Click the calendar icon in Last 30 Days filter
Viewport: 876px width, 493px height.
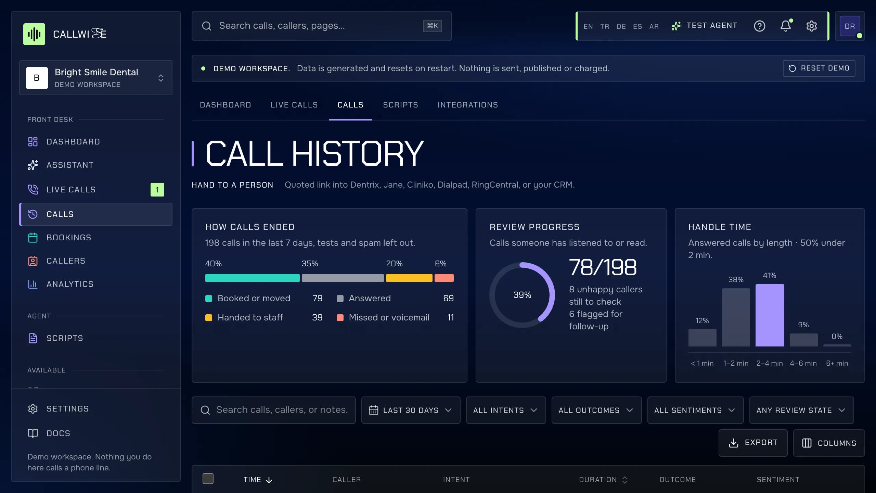(x=374, y=410)
